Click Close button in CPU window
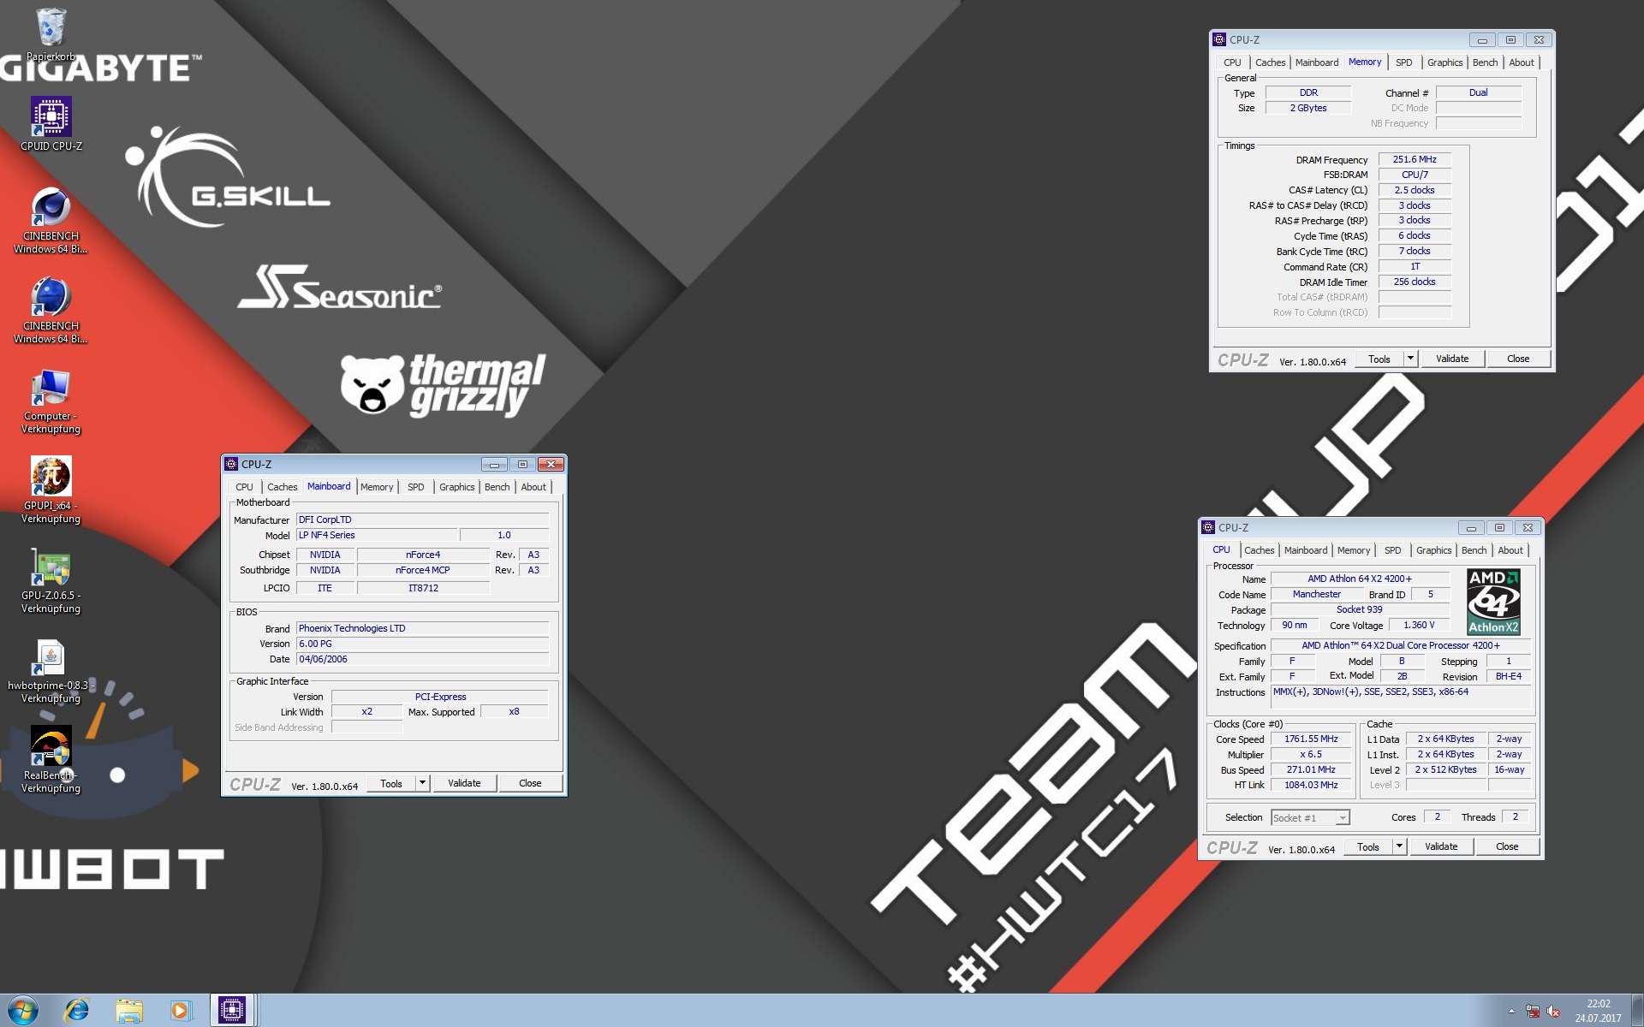The image size is (1644, 1027). tap(1507, 846)
